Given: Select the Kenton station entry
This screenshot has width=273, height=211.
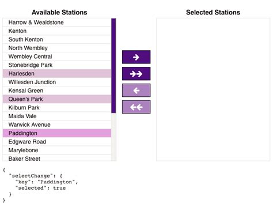Looking at the screenshot, I should [x=57, y=31].
